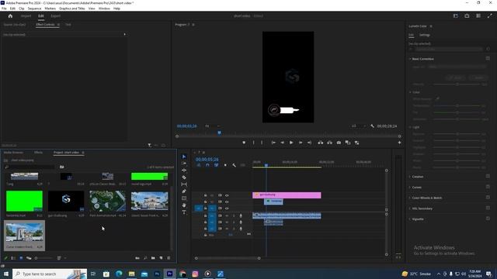The width and height of the screenshot is (497, 279).
Task: Click Mark In in Program monitor
Action: (x=254, y=143)
